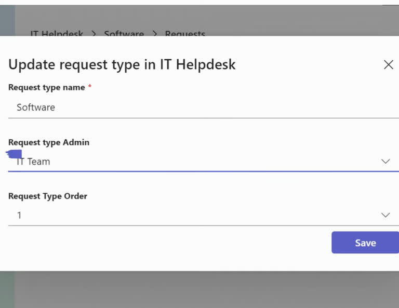Click the Request Type Order label
The image size is (399, 308).
pyautogui.click(x=48, y=196)
